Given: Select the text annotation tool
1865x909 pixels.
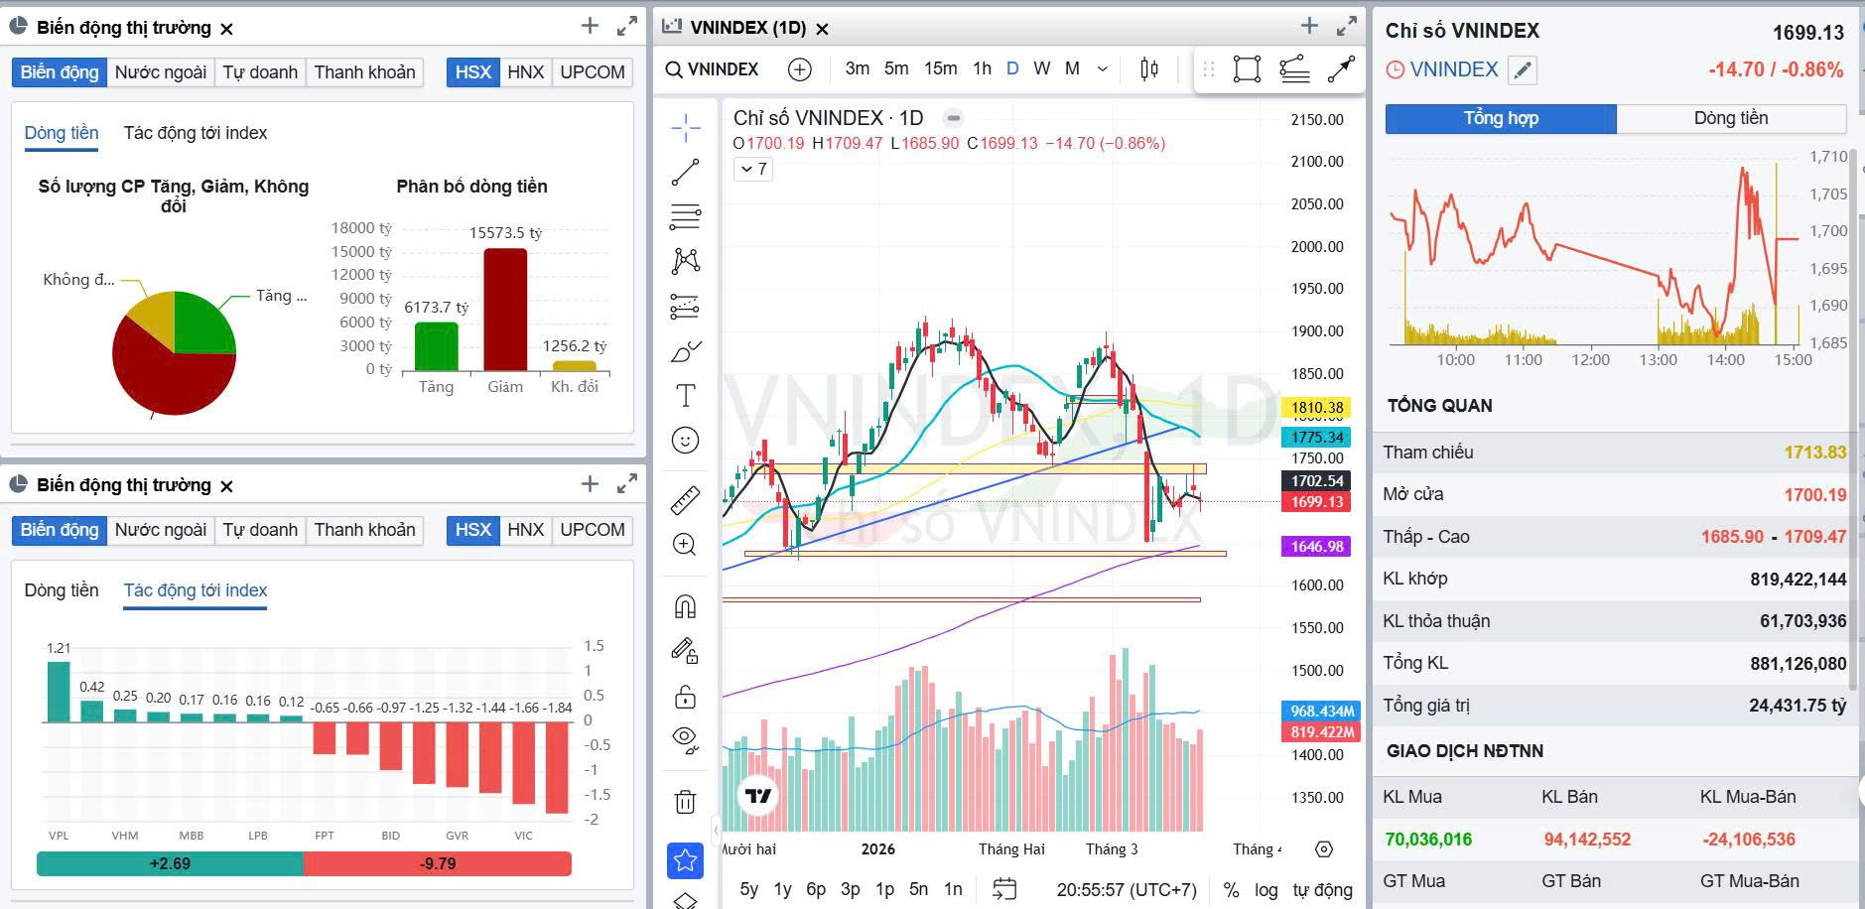Looking at the screenshot, I should pyautogui.click(x=685, y=394).
